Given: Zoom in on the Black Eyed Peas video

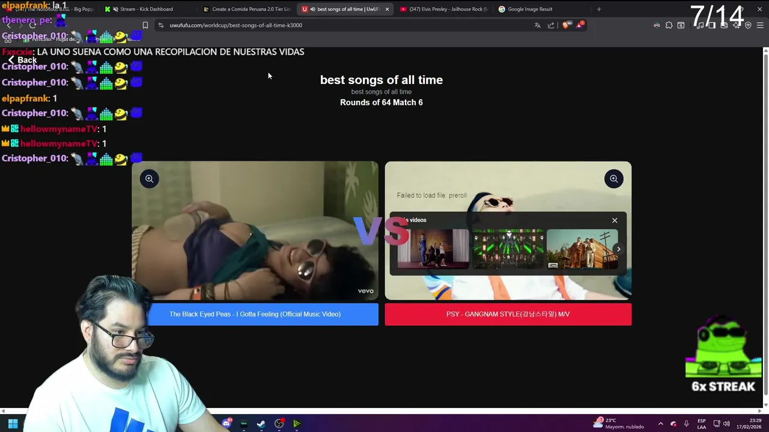Looking at the screenshot, I should click(x=149, y=179).
